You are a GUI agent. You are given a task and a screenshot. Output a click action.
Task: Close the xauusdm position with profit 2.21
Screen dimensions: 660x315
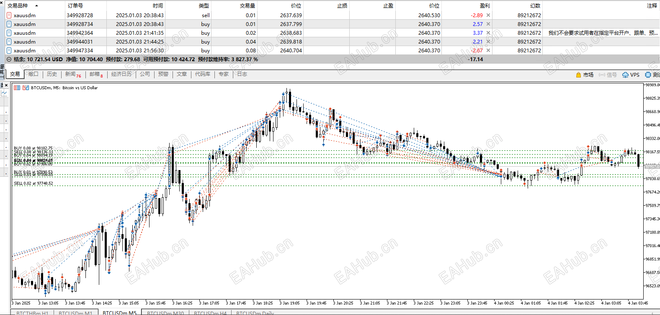point(488,42)
